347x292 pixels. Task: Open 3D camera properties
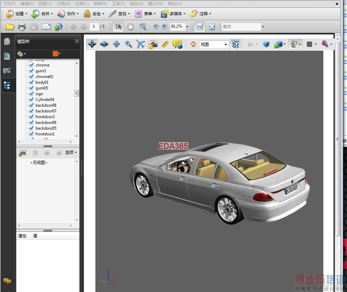tap(153, 44)
